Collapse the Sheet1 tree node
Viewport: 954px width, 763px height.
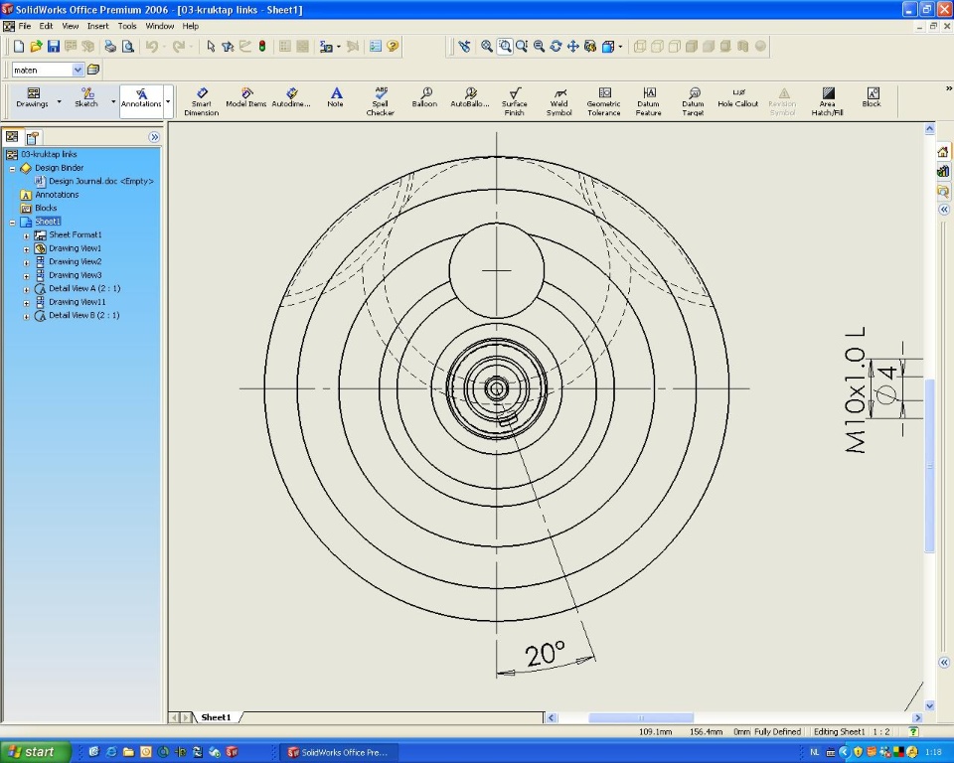point(13,222)
